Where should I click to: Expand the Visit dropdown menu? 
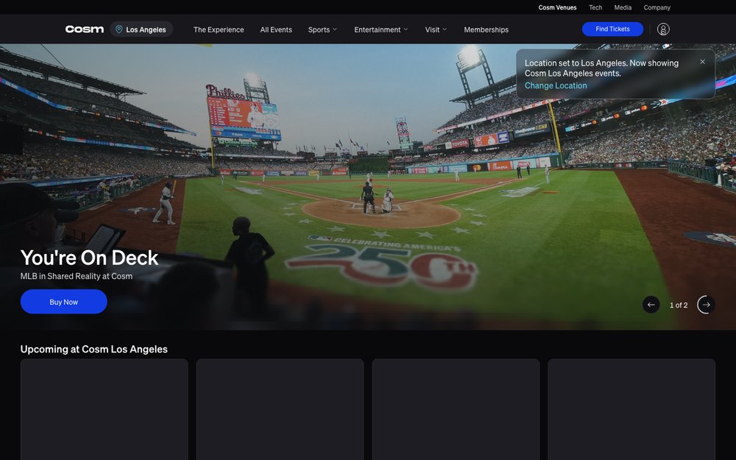pos(436,29)
